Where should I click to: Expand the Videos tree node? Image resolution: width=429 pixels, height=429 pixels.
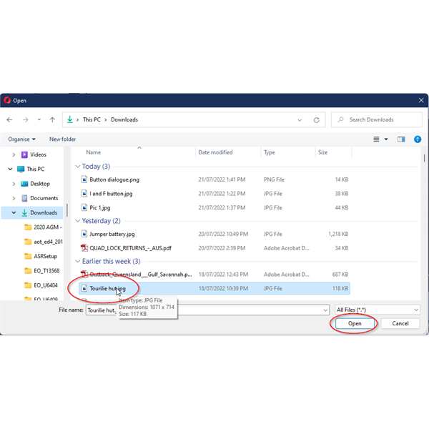[x=14, y=155]
